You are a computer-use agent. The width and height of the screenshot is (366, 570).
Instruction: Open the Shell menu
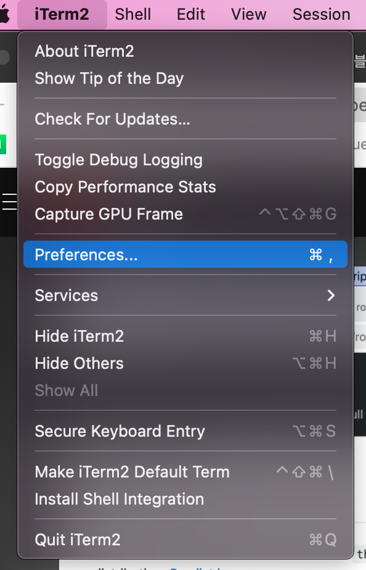pyautogui.click(x=132, y=14)
